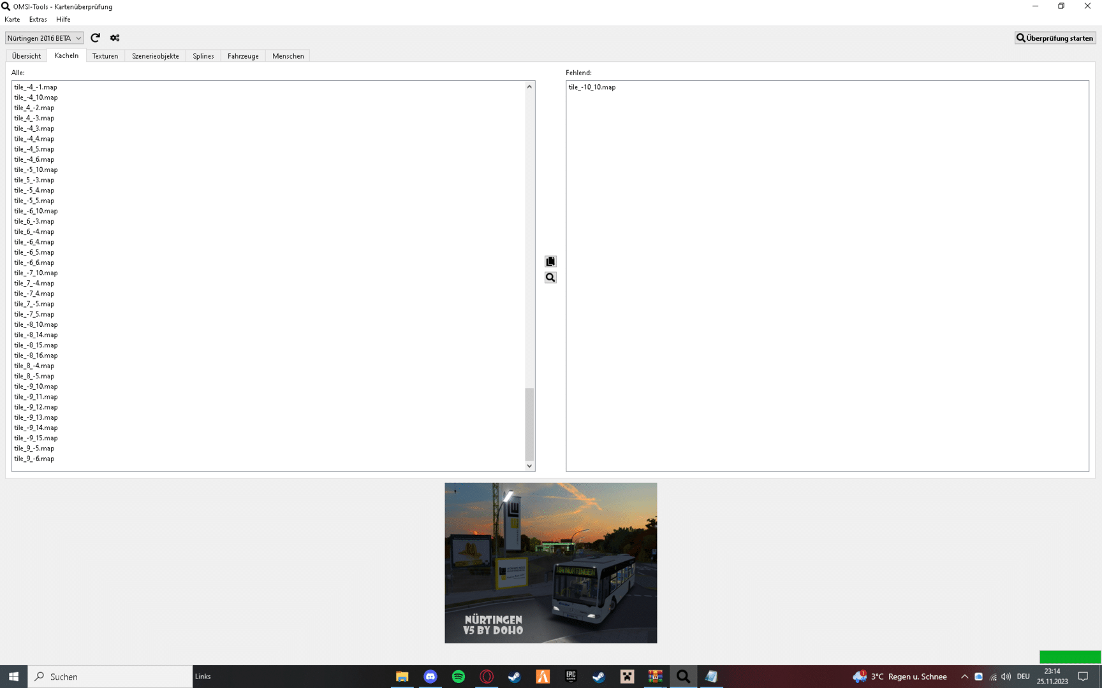Open the settings gears icon
Viewport: 1102px width, 688px height.
pyautogui.click(x=115, y=38)
